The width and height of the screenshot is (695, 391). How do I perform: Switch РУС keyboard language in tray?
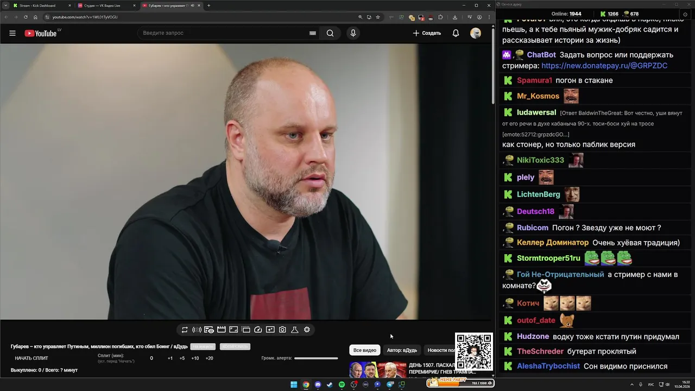(x=651, y=384)
